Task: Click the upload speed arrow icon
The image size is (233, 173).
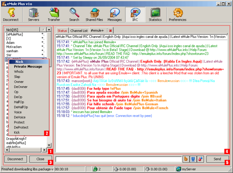Action: [x=116, y=169]
